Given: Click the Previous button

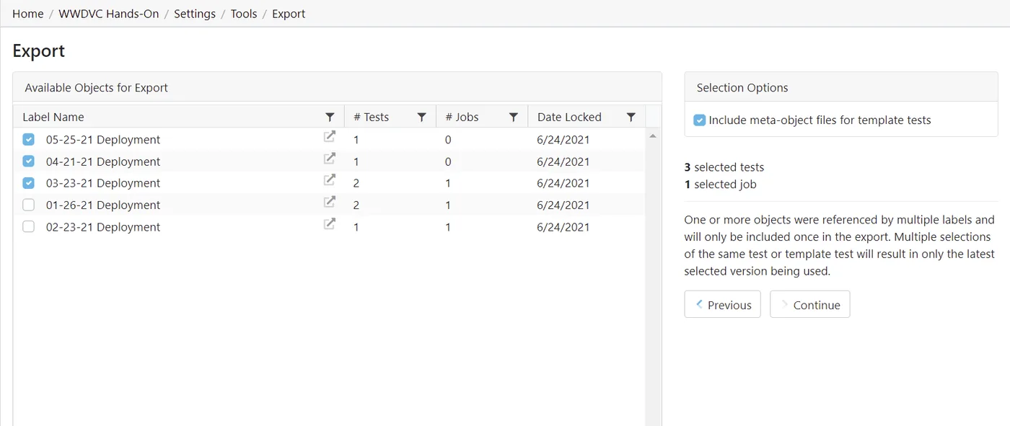Looking at the screenshot, I should pyautogui.click(x=722, y=304).
